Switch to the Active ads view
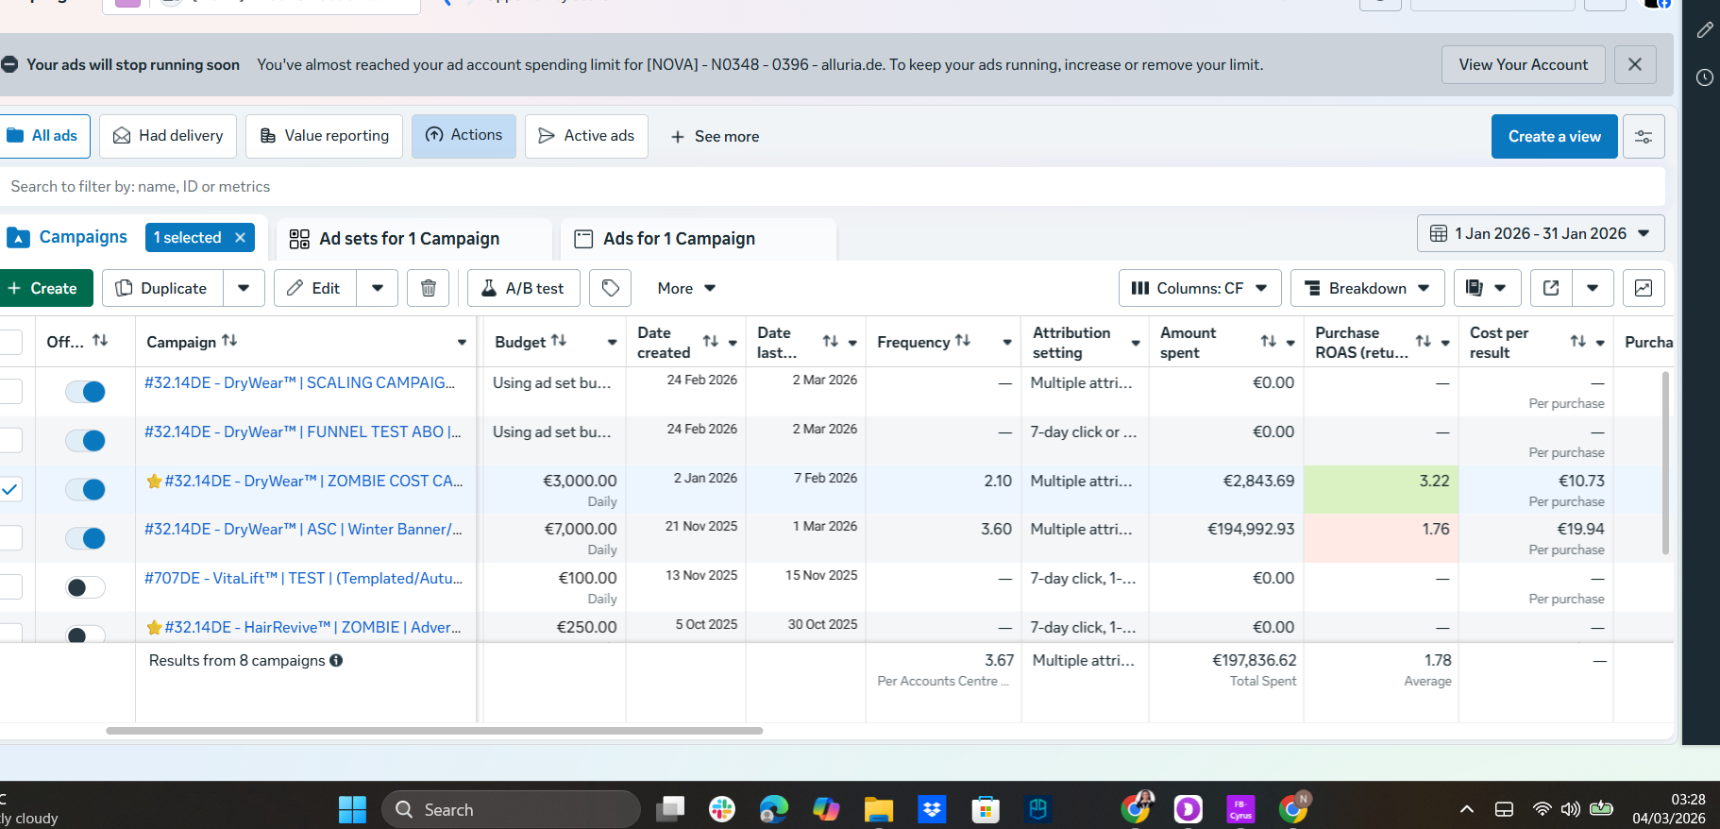Screen dimensions: 1720x829 [x=586, y=136]
